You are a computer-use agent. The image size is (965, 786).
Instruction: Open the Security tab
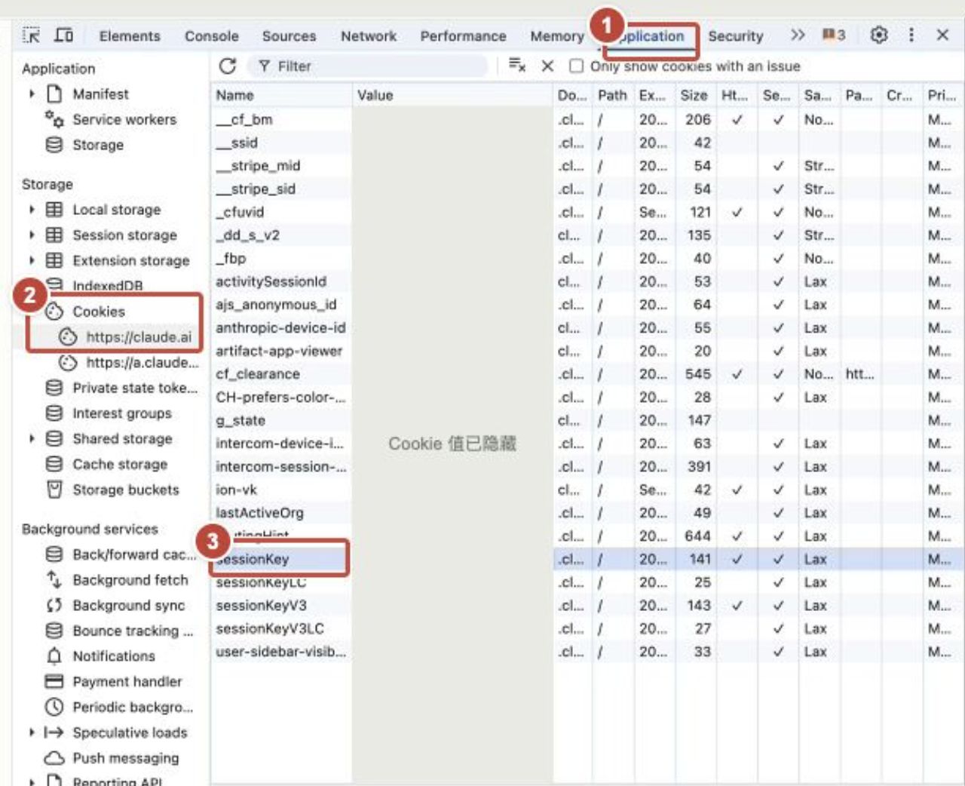[x=736, y=36]
